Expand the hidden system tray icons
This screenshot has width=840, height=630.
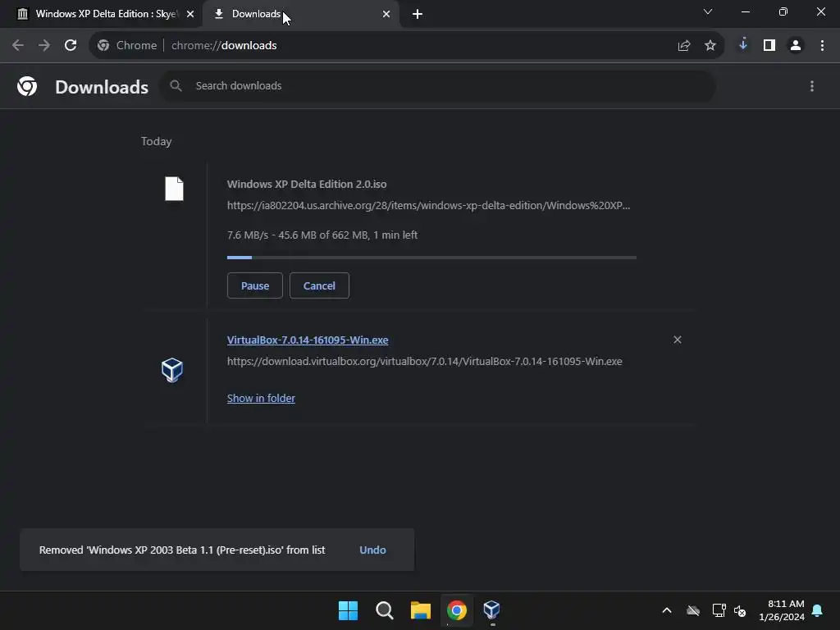coord(667,610)
